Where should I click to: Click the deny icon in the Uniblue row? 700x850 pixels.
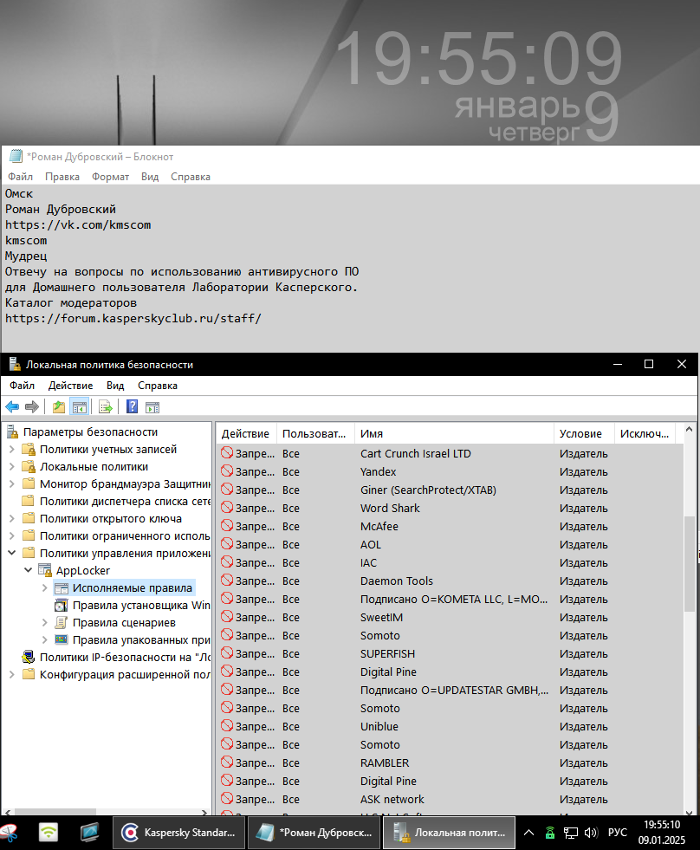tap(227, 726)
